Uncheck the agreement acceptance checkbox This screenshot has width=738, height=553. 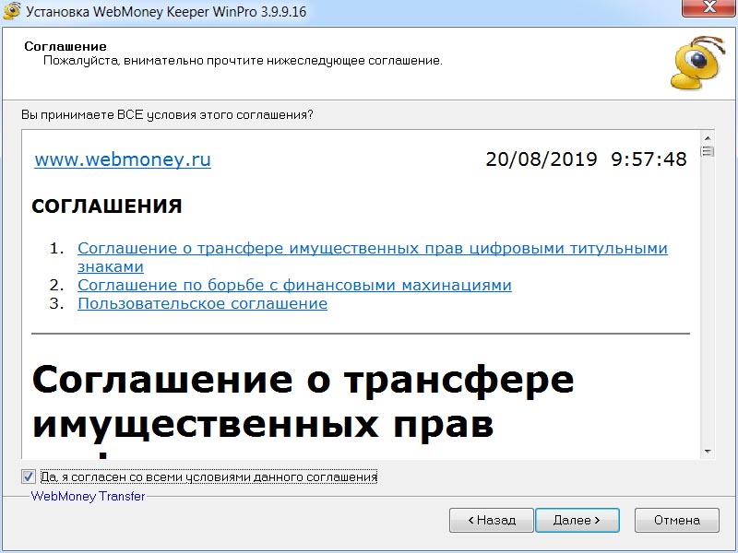tap(29, 477)
